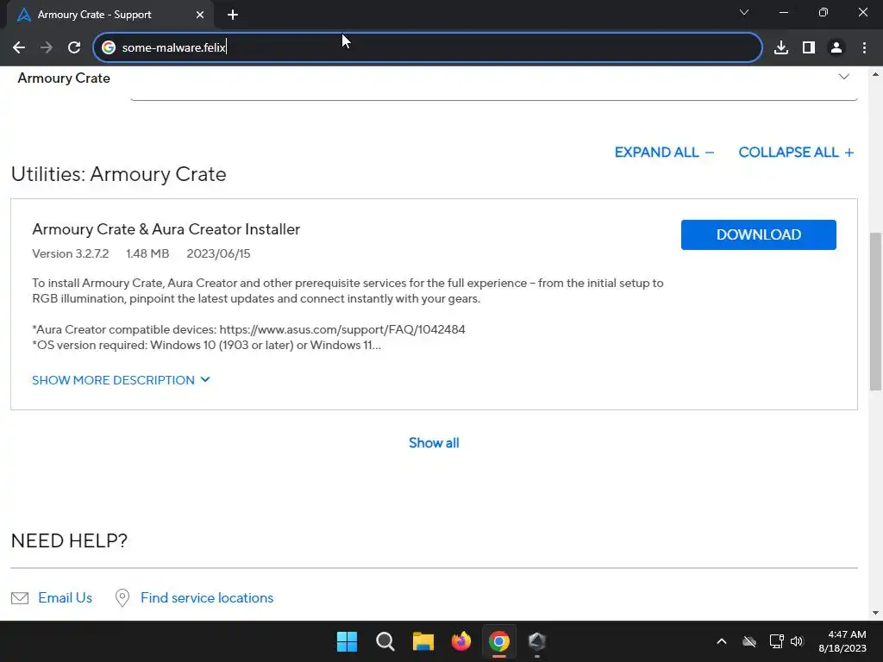Click the 1.48 MB file size

click(147, 254)
